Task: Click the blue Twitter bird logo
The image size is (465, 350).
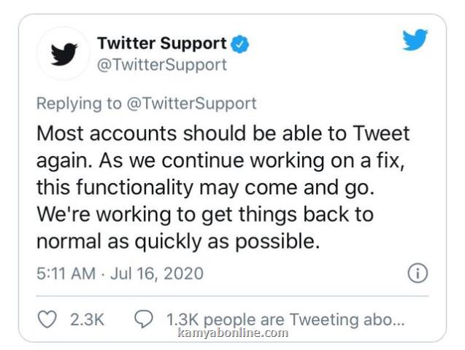Action: (415, 39)
